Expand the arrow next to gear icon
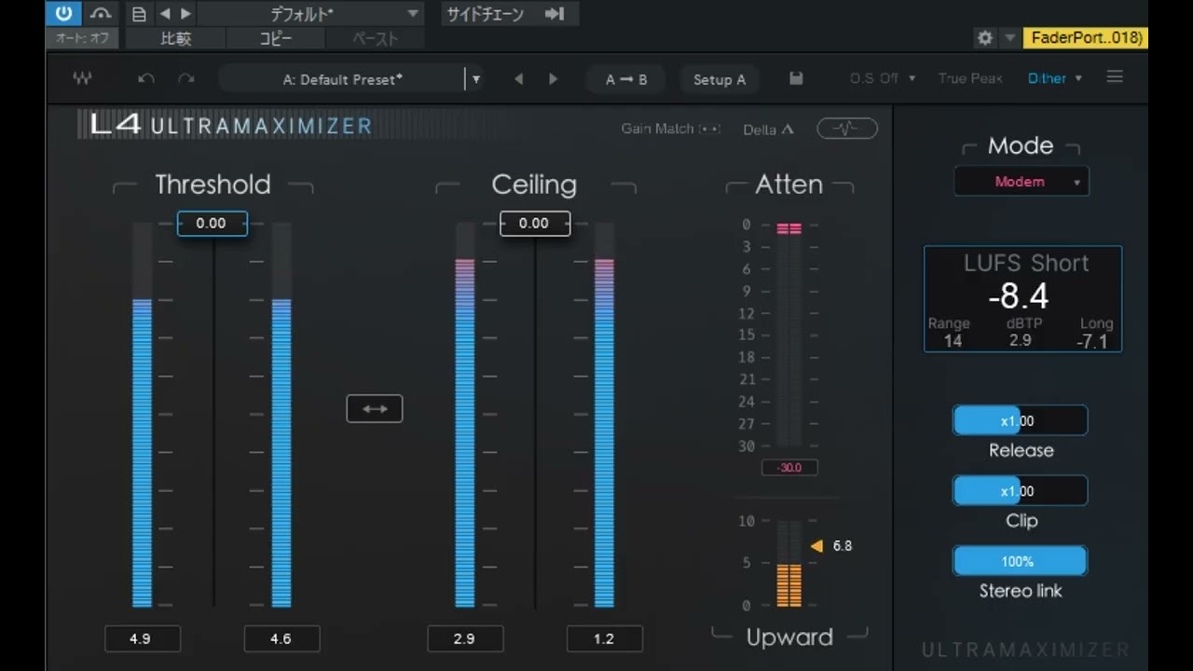Viewport: 1193px width, 671px height. [x=1010, y=38]
